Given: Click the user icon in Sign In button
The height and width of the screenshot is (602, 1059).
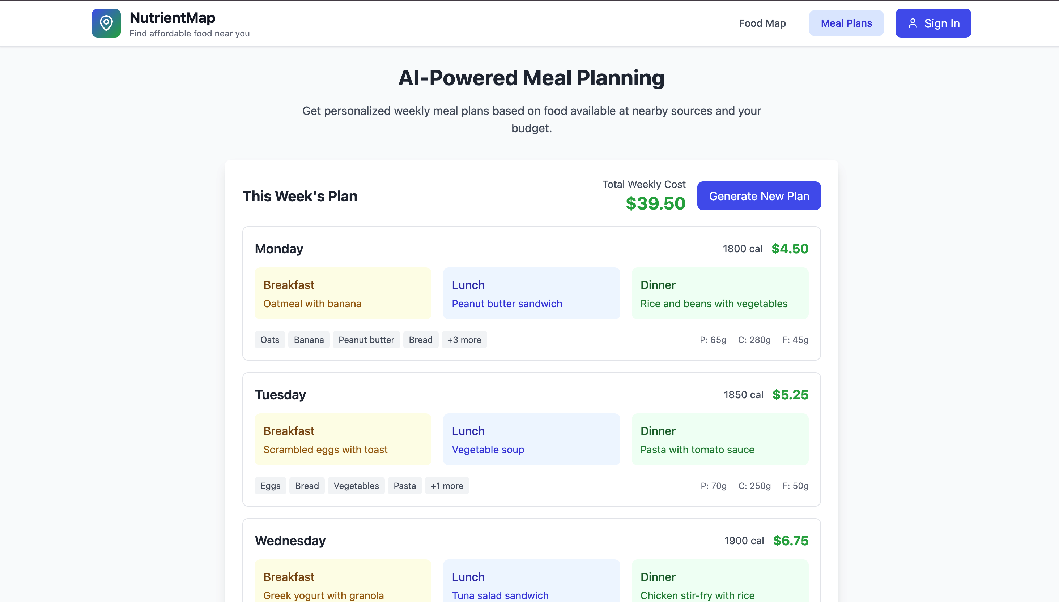Looking at the screenshot, I should point(912,23).
